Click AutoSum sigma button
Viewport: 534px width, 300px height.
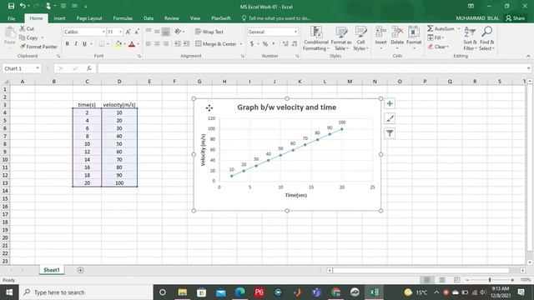click(441, 28)
